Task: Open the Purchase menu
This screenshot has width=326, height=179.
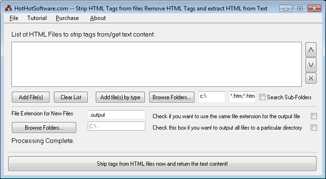Action: (x=67, y=18)
